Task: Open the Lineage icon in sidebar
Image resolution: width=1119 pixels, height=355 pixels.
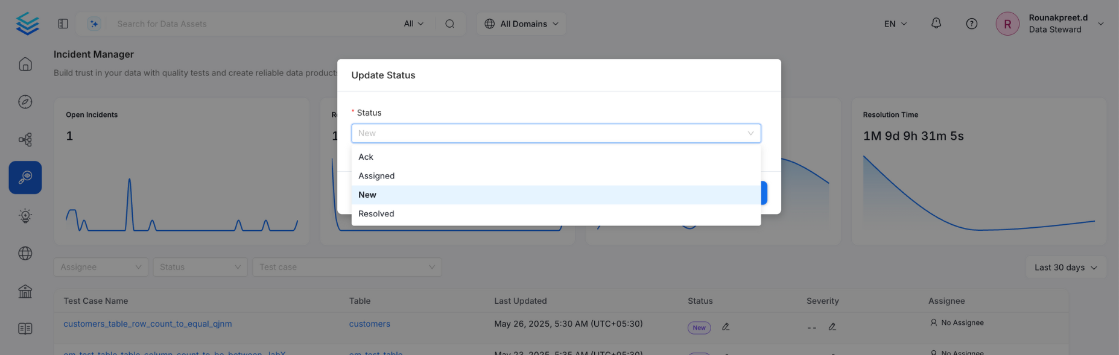Action: tap(25, 140)
